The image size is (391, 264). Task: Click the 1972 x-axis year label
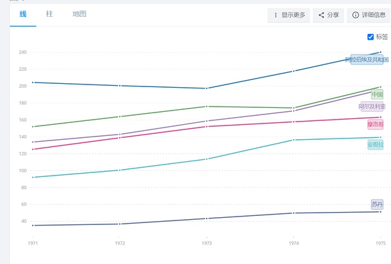pos(119,243)
